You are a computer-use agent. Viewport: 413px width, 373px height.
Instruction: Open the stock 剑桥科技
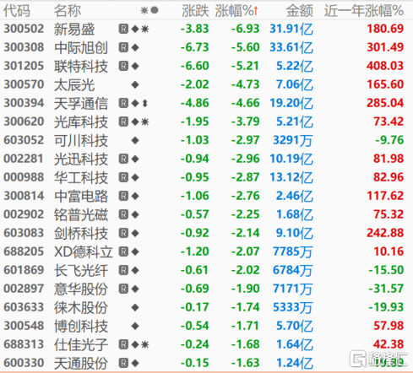point(81,233)
